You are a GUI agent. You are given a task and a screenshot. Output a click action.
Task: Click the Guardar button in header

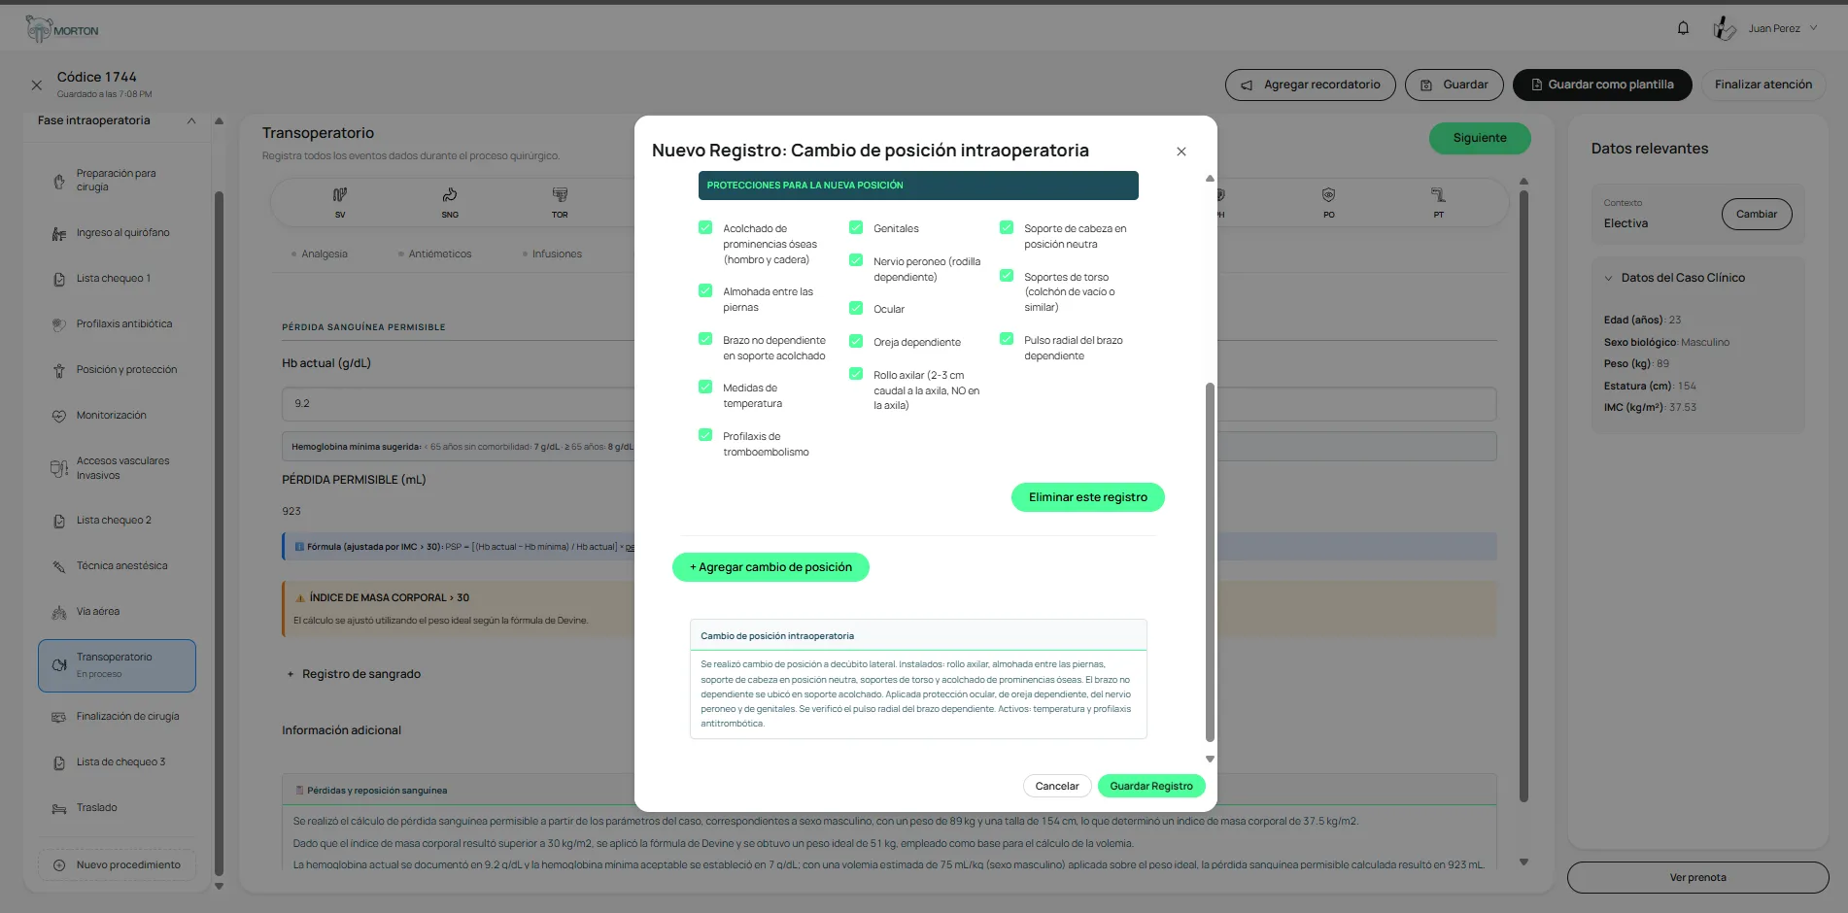(1454, 85)
